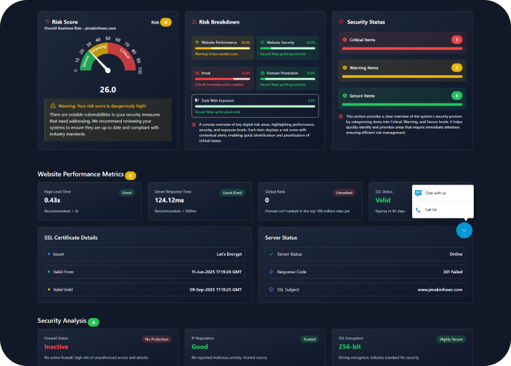Click Security Analysis grade A badge
The image size is (511, 366).
(x=94, y=322)
